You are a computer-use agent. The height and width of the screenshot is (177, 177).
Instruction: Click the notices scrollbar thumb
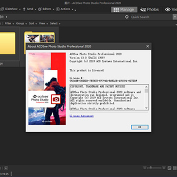point(147,90)
